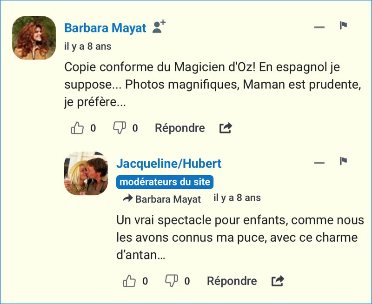
Task: Follow Barbara Mayat with add-user icon
Action: coord(159,27)
